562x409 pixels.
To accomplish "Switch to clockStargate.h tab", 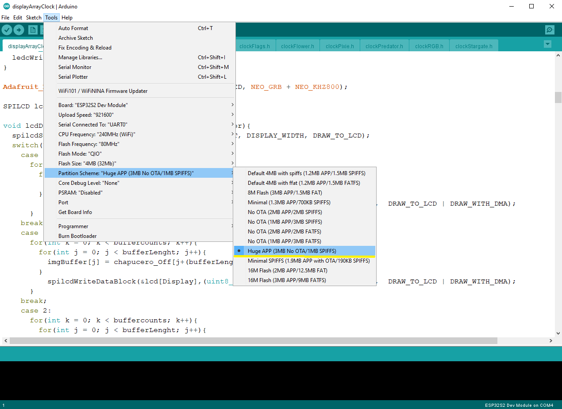I will pos(474,46).
